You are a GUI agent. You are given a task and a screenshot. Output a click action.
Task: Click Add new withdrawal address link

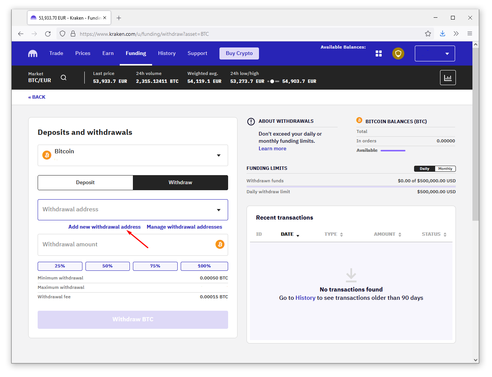pyautogui.click(x=104, y=227)
